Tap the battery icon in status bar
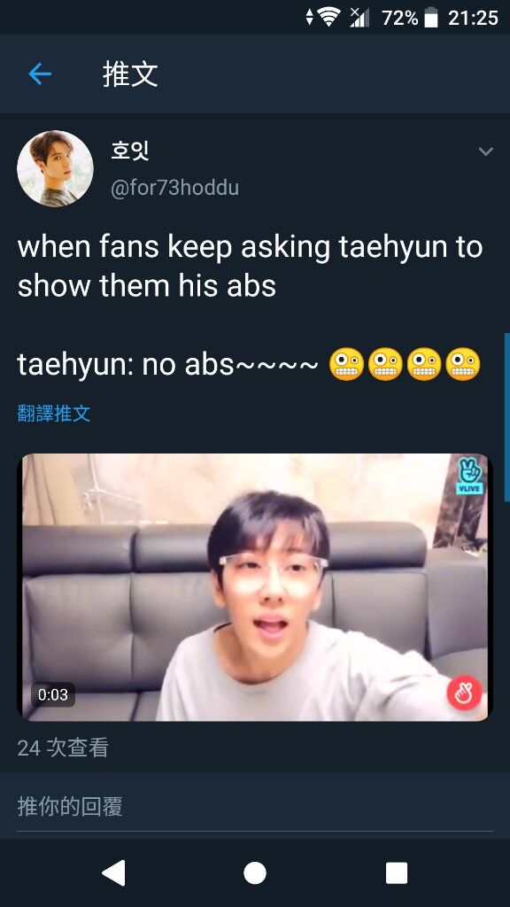This screenshot has width=510, height=907. 431,18
